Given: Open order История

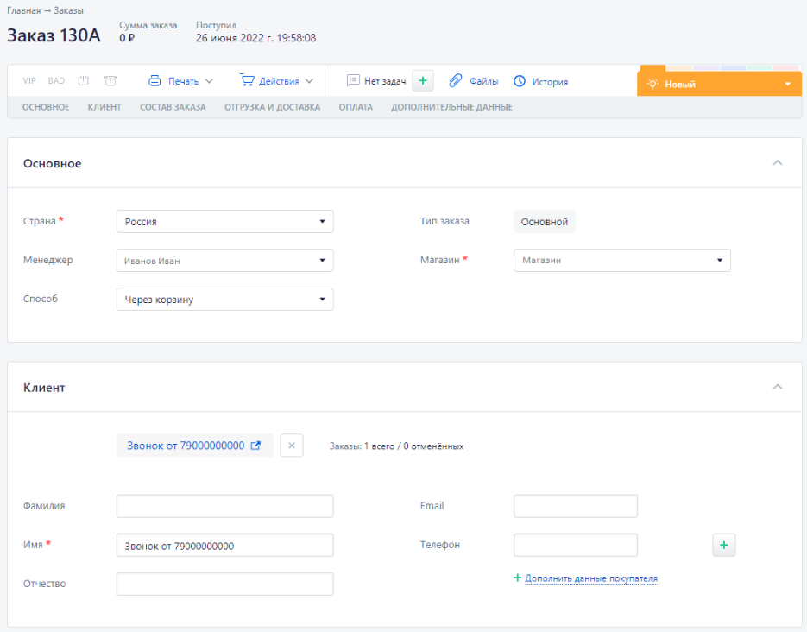Looking at the screenshot, I should tap(540, 82).
